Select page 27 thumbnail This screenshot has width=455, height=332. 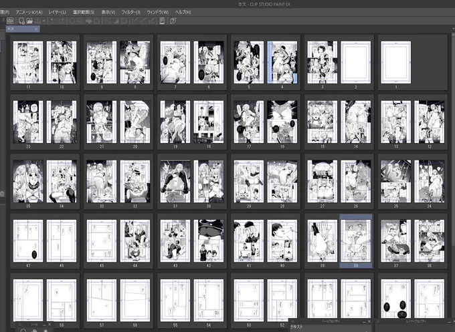coord(323,181)
